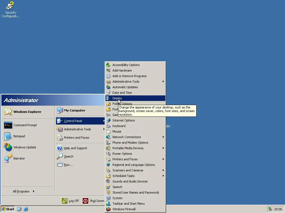
Task: Click the 20:06 taskbar clock
Action: pos(278,209)
